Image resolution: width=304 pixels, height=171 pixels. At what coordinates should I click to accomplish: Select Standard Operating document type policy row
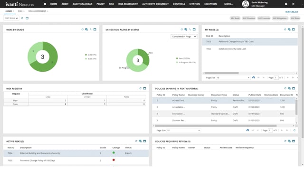click(x=224, y=114)
